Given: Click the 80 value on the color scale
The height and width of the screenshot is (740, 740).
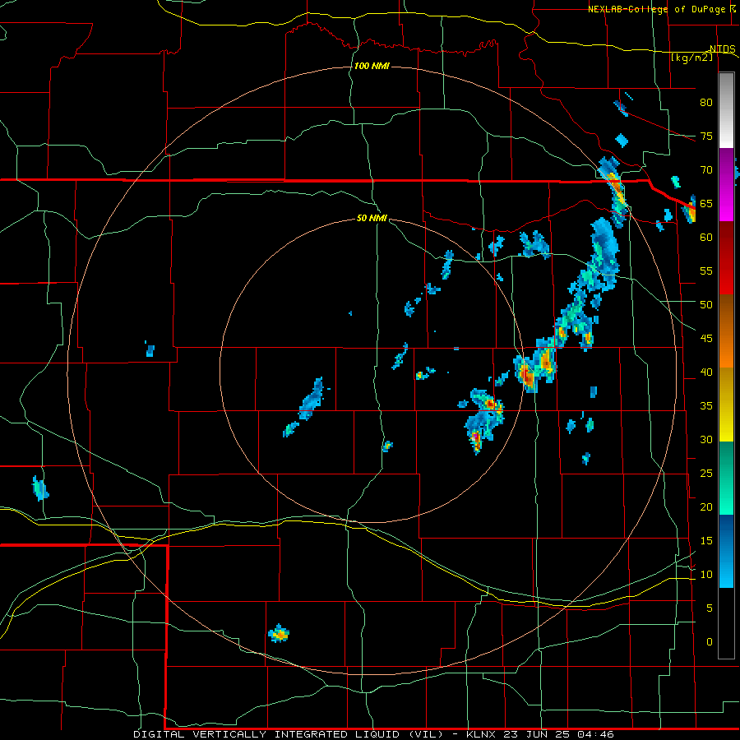Looking at the screenshot, I should coord(706,103).
